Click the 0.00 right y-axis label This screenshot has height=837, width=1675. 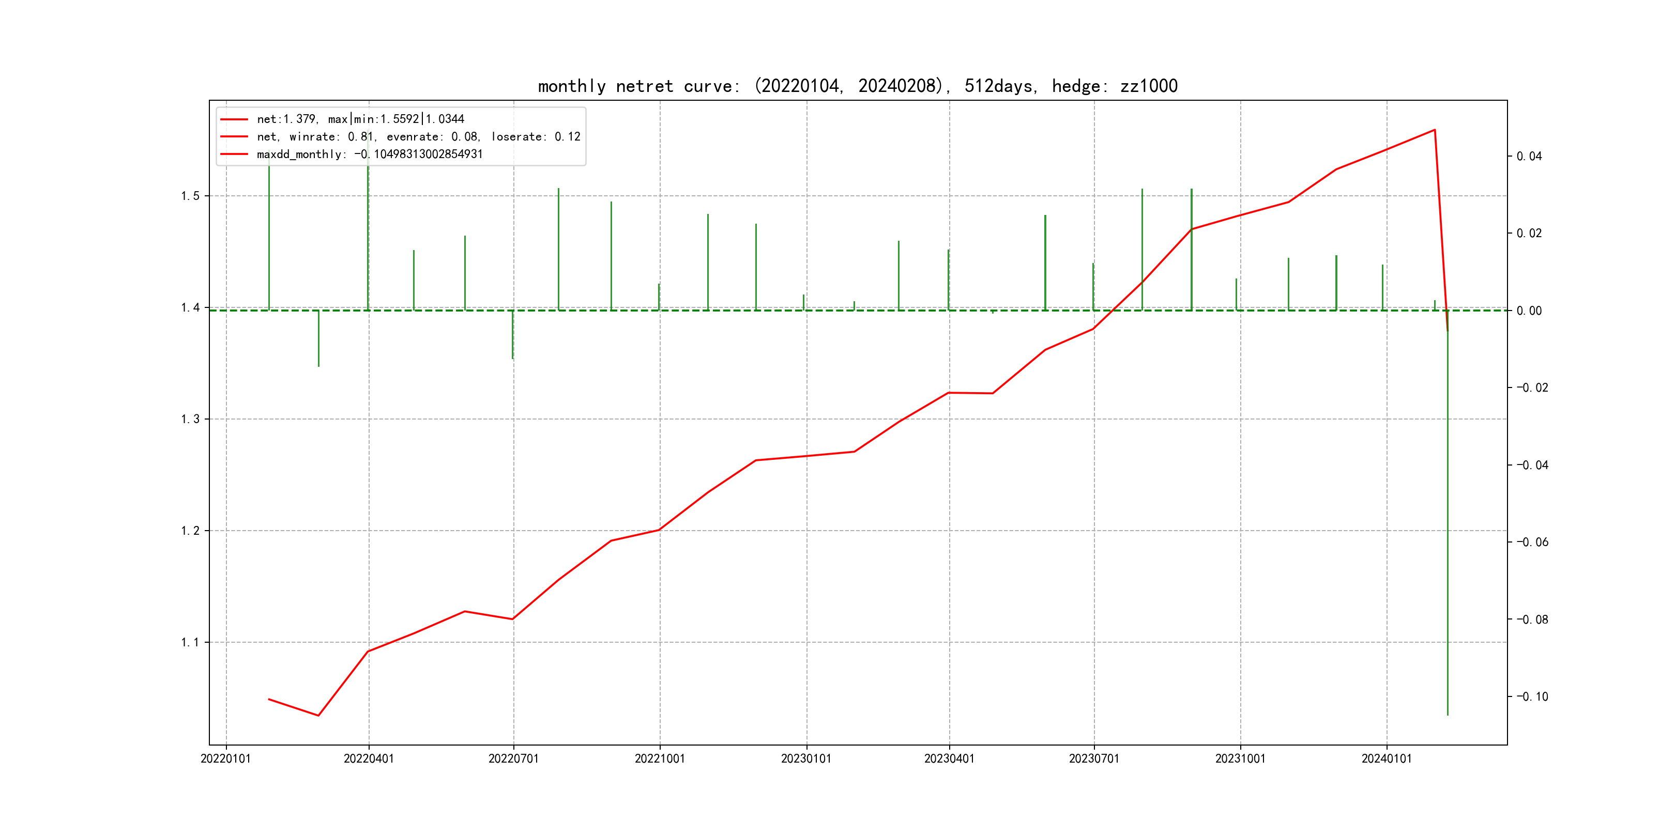[1529, 311]
